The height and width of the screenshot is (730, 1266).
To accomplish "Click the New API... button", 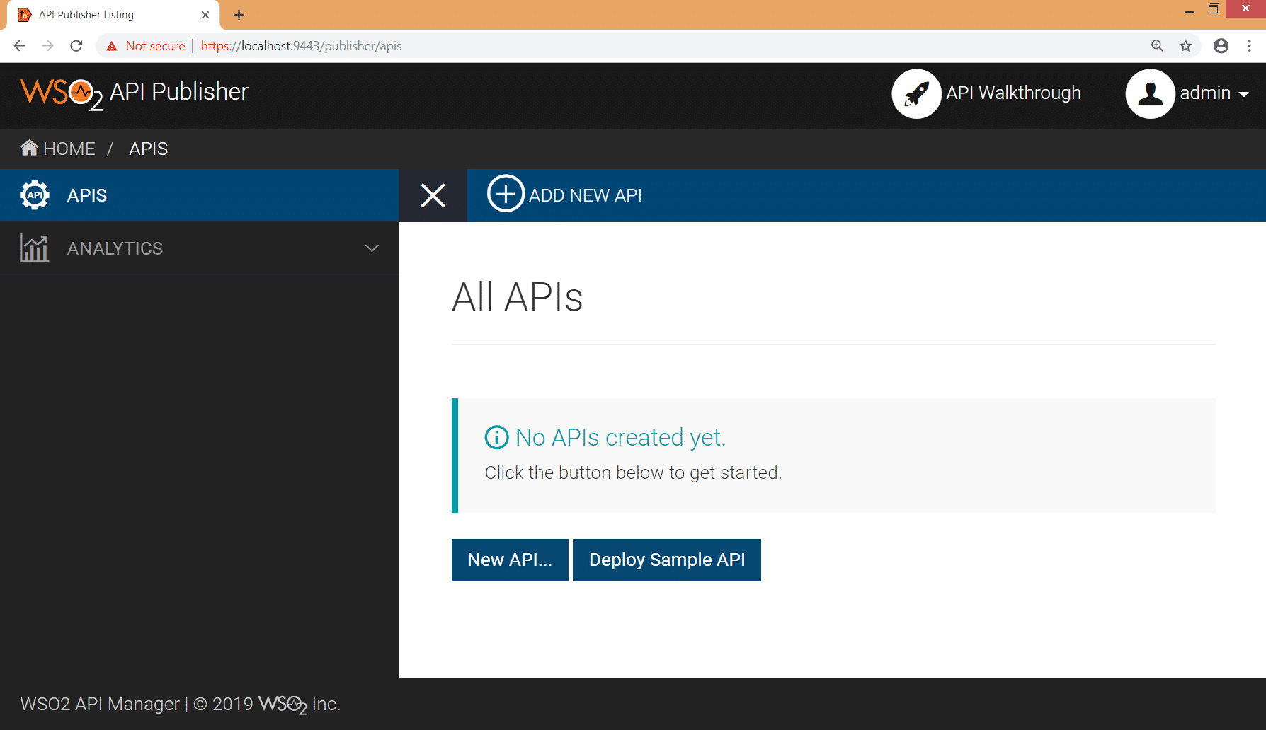I will (x=510, y=560).
